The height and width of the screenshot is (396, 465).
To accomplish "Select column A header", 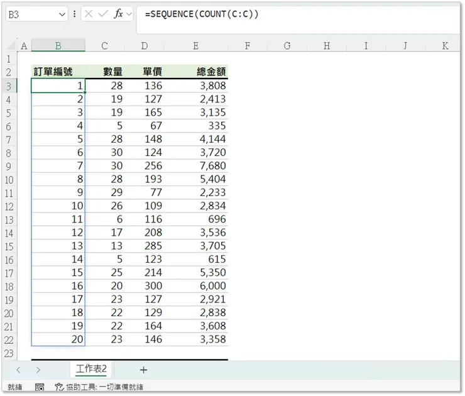I will (24, 46).
